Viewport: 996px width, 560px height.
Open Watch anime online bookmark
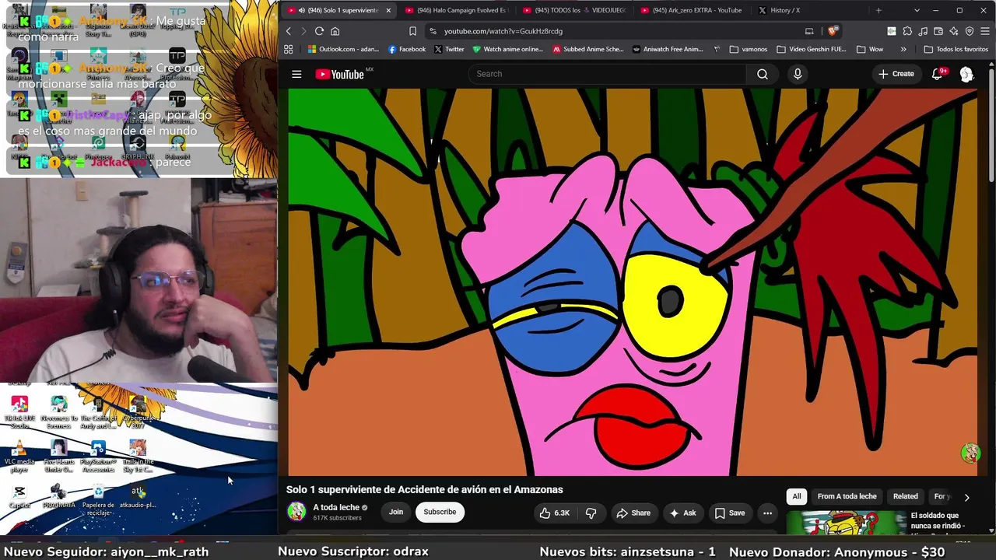tap(508, 49)
